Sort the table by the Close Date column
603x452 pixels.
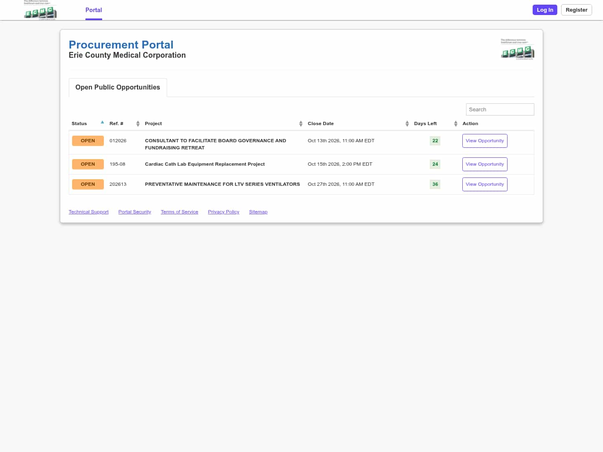click(x=358, y=123)
